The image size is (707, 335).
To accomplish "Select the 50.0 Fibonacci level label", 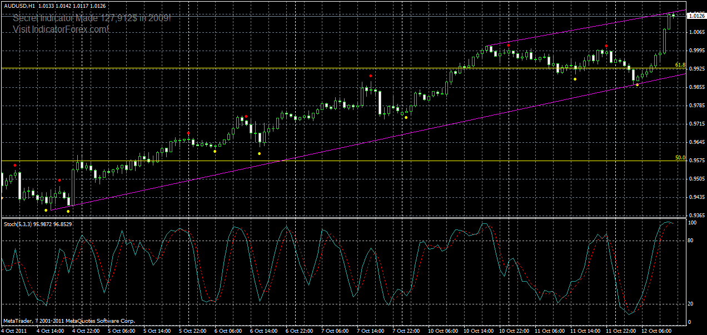I will tap(679, 158).
